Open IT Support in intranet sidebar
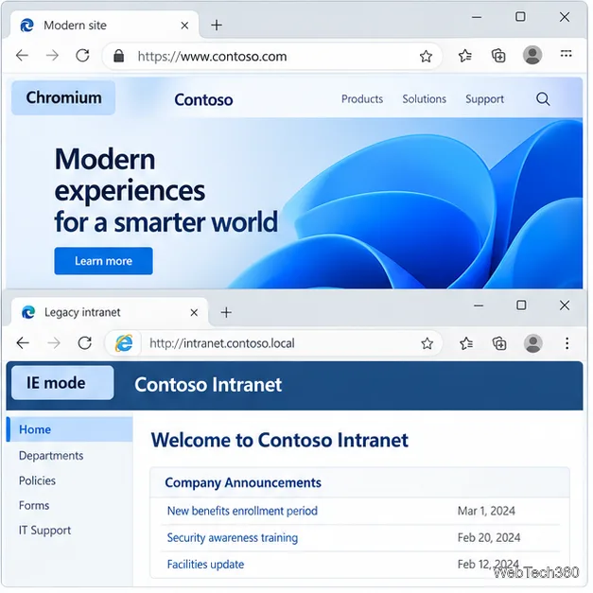 pos(44,531)
